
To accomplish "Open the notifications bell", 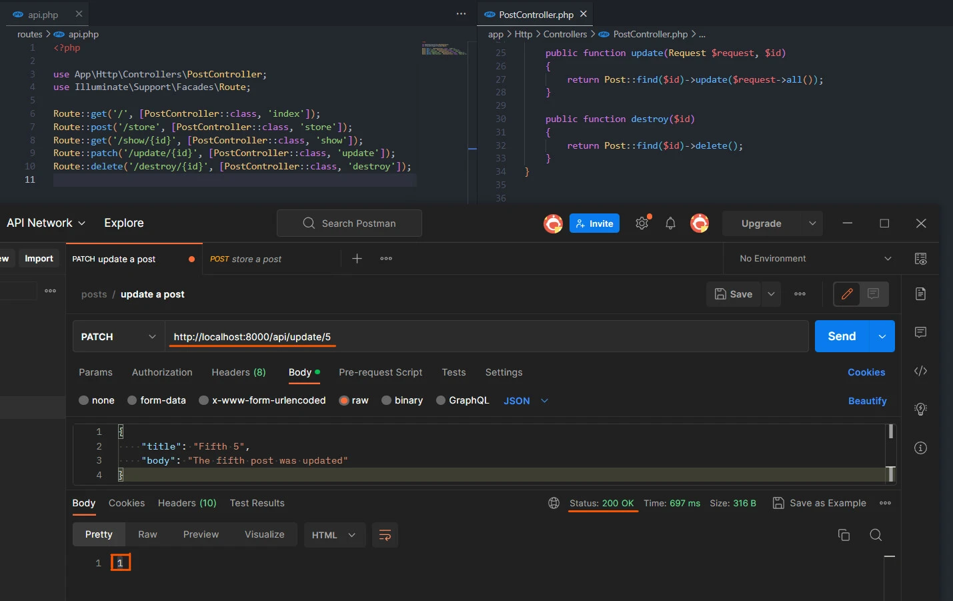I will point(670,223).
